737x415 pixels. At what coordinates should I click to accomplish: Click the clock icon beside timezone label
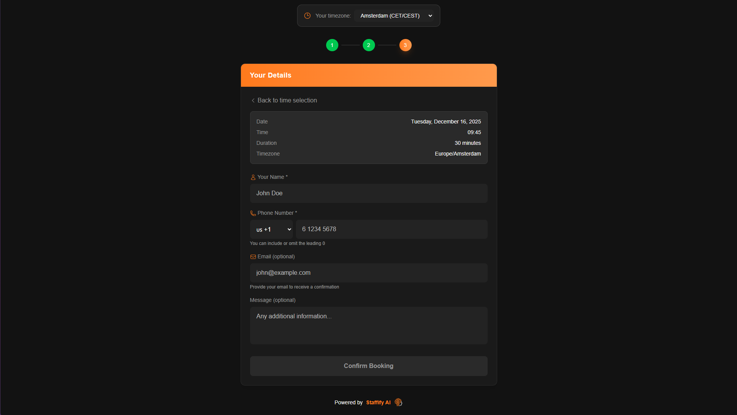[307, 16]
